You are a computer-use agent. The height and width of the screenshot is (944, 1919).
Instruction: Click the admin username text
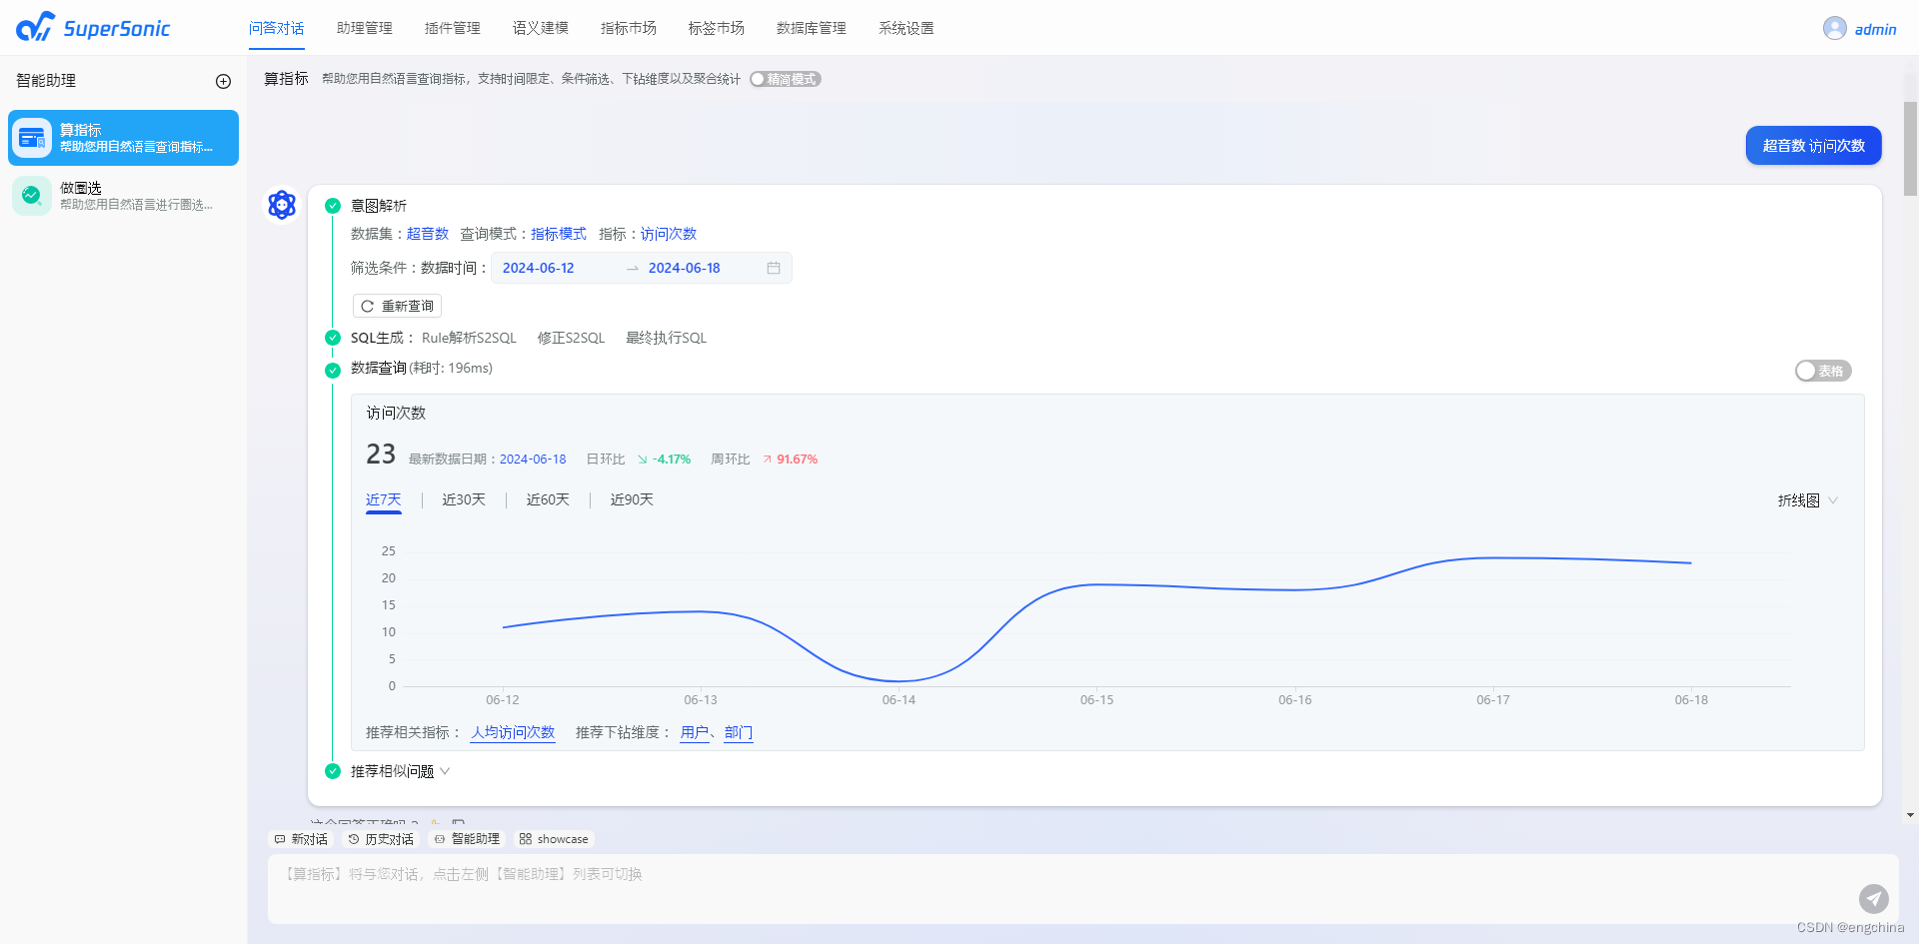tap(1876, 29)
